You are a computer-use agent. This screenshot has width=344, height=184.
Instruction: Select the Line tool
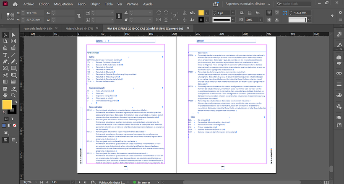(13, 55)
